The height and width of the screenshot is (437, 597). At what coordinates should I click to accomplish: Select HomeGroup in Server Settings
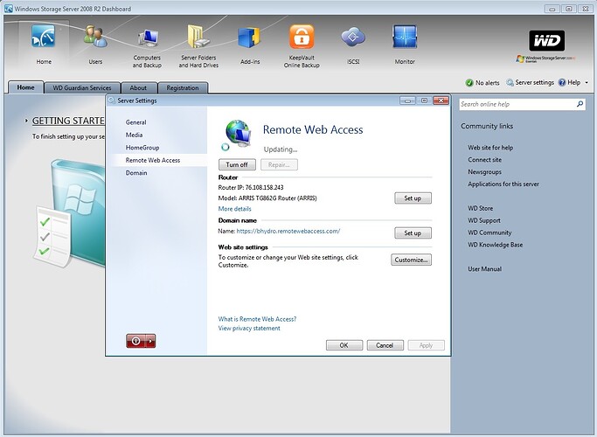point(142,148)
